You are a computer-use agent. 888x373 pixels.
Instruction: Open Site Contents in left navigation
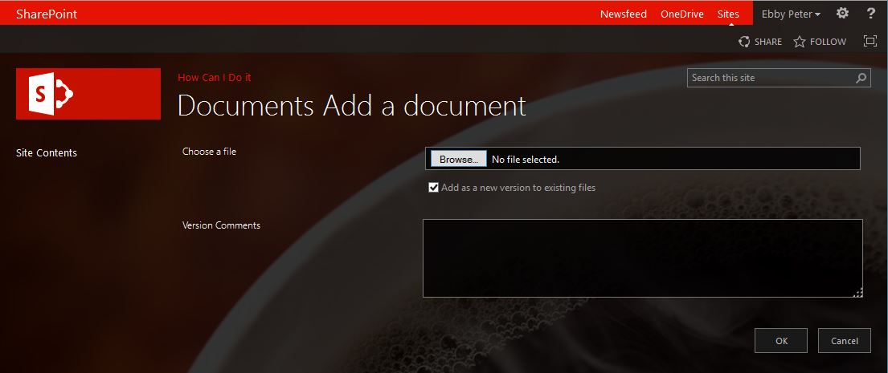(47, 152)
